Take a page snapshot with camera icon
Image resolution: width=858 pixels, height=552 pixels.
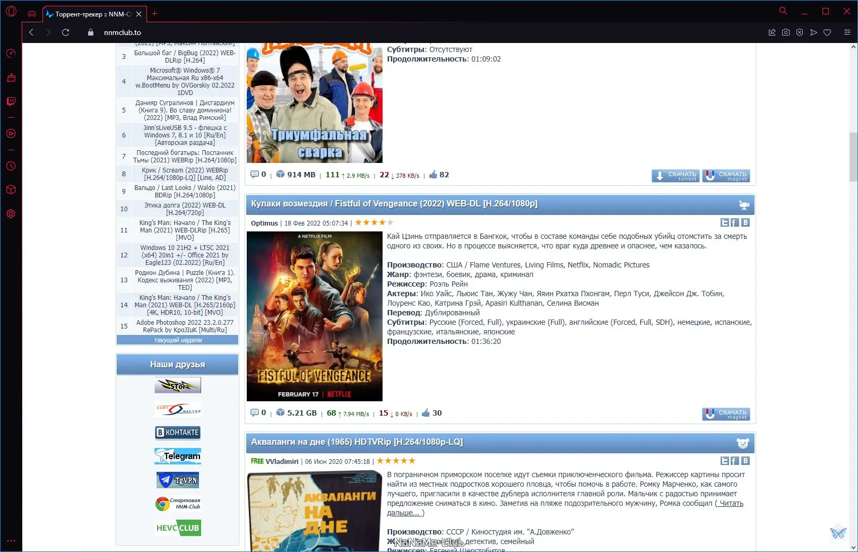(x=786, y=32)
